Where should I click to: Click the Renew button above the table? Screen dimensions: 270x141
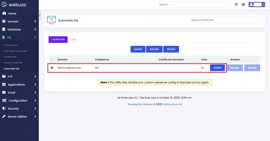point(171,49)
